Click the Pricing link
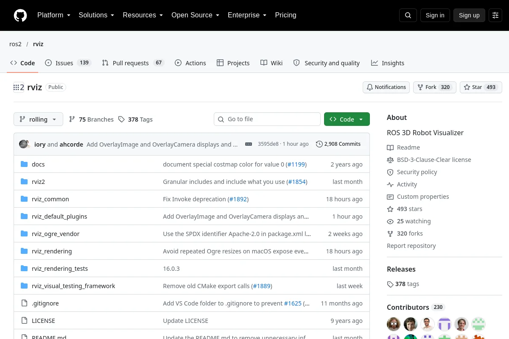This screenshot has width=509, height=339. 285,15
